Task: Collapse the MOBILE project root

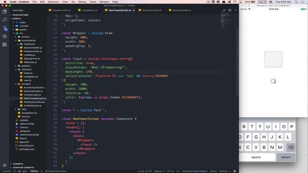Action: (x=17, y=18)
